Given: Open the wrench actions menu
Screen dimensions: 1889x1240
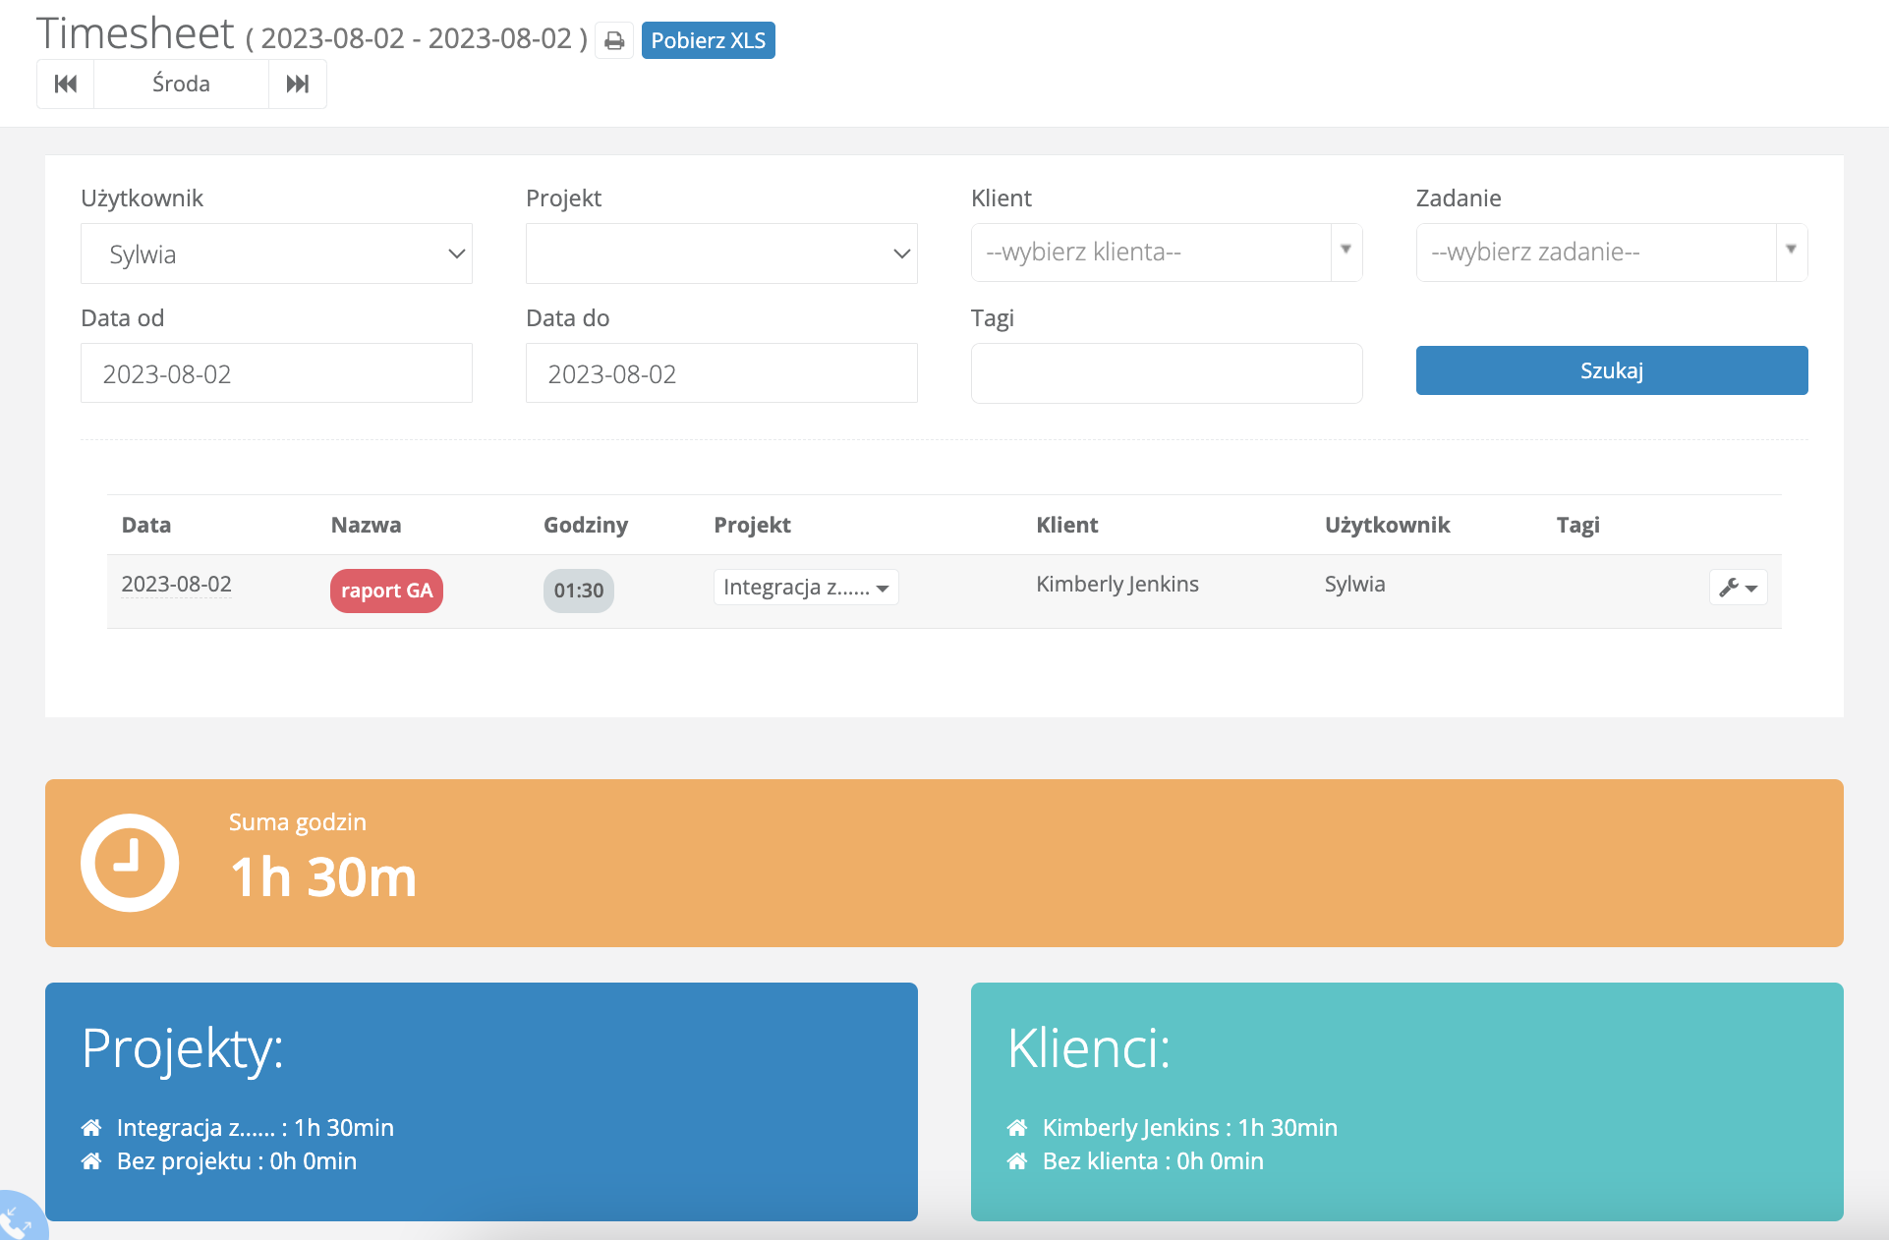Looking at the screenshot, I should 1738,588.
